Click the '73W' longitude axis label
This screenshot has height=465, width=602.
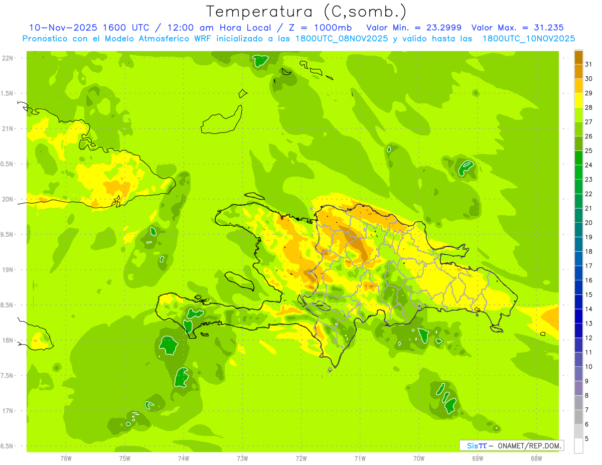pyautogui.click(x=242, y=458)
